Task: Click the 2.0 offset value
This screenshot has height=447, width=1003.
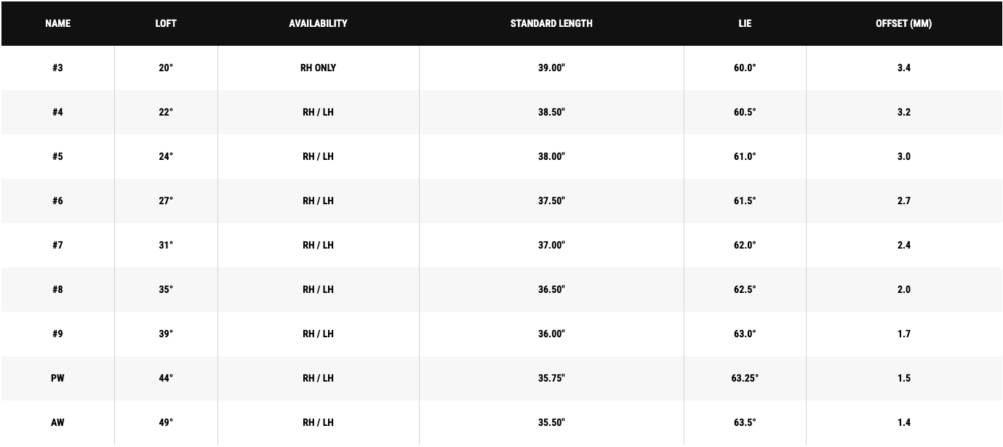Action: tap(903, 289)
